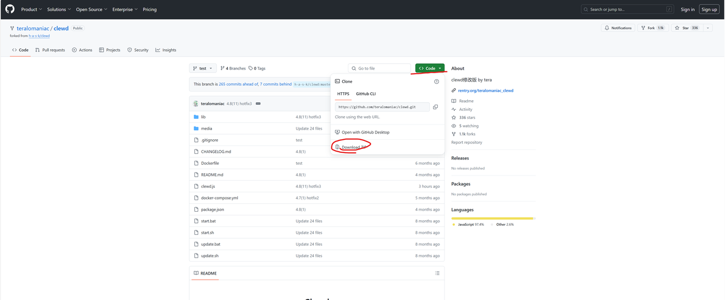Open the lib folder

[x=203, y=117]
